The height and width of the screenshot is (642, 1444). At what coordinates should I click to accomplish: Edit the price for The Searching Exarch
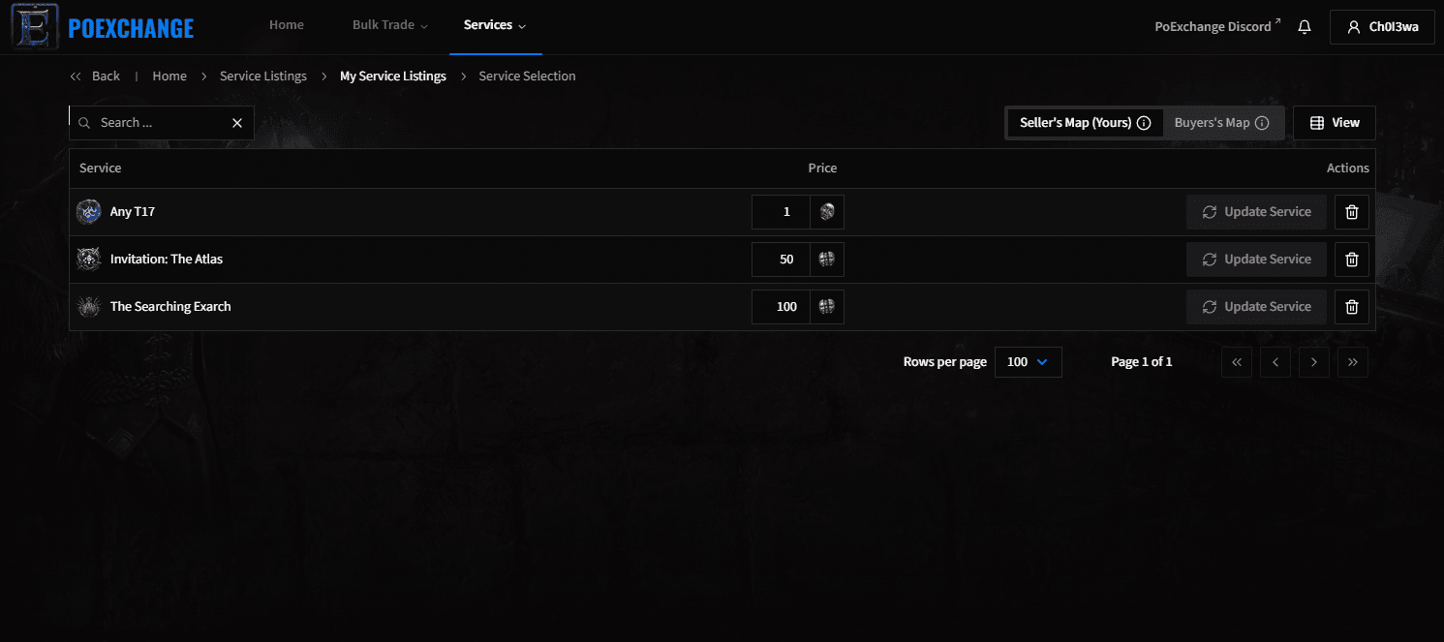781,307
